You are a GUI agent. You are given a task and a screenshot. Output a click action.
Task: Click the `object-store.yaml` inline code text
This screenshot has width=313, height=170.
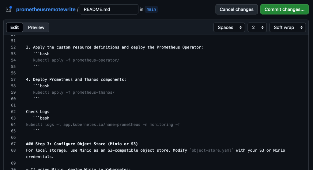211,150
